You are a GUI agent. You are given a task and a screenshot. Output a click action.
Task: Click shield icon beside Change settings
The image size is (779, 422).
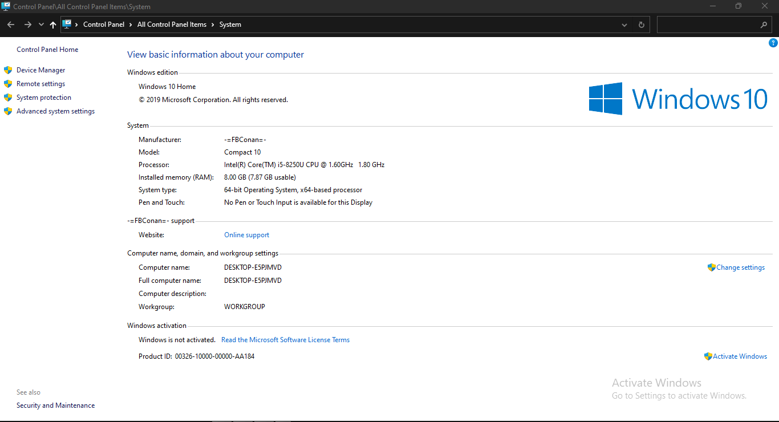click(711, 267)
